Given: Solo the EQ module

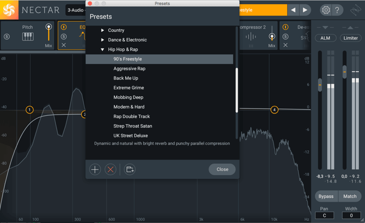Looking at the screenshot, I should point(64,36).
